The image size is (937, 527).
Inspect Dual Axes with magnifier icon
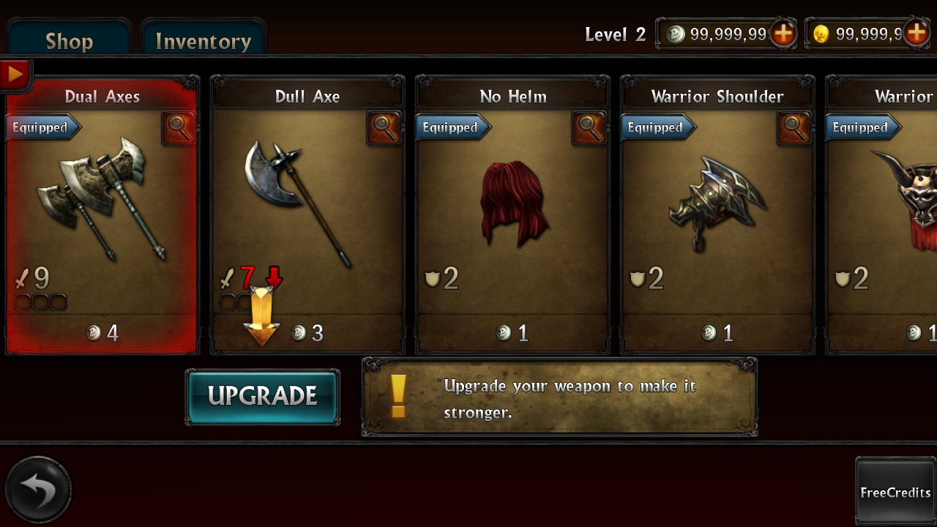click(179, 127)
